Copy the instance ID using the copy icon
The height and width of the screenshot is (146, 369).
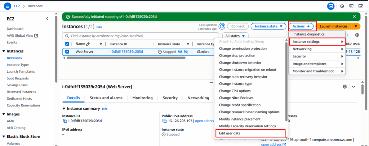[x=65, y=121]
